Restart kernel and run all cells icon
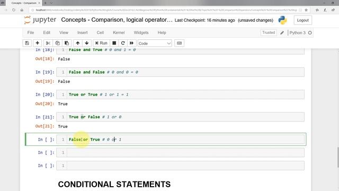Image resolution: width=339 pixels, height=191 pixels. pyautogui.click(x=132, y=43)
